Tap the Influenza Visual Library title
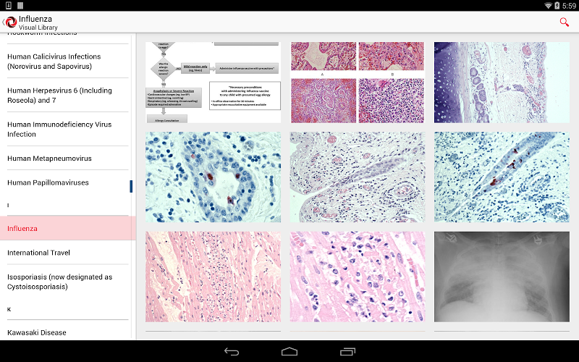Image resolution: width=579 pixels, height=362 pixels. coord(38,22)
